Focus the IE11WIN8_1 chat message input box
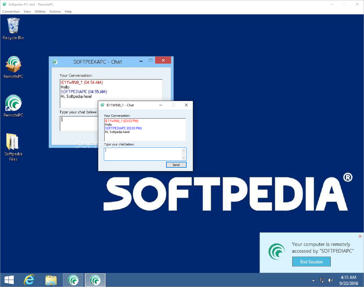This screenshot has width=364, height=287. click(x=143, y=154)
